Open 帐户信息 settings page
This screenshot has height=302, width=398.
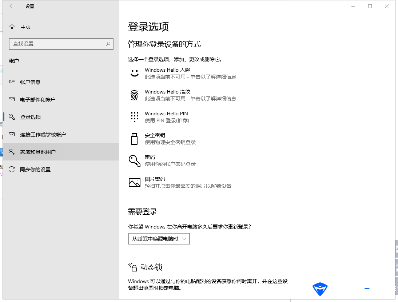coord(61,82)
